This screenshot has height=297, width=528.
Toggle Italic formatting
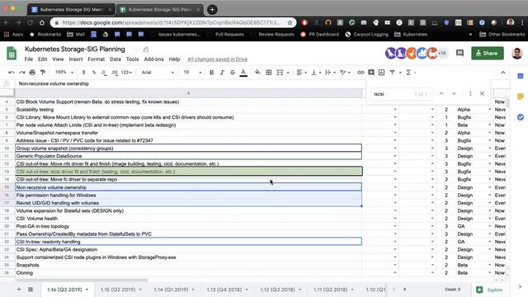(222, 73)
